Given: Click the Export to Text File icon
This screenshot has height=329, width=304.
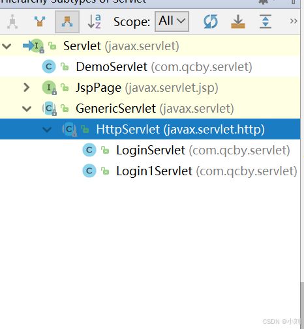Looking at the screenshot, I should click(238, 21).
